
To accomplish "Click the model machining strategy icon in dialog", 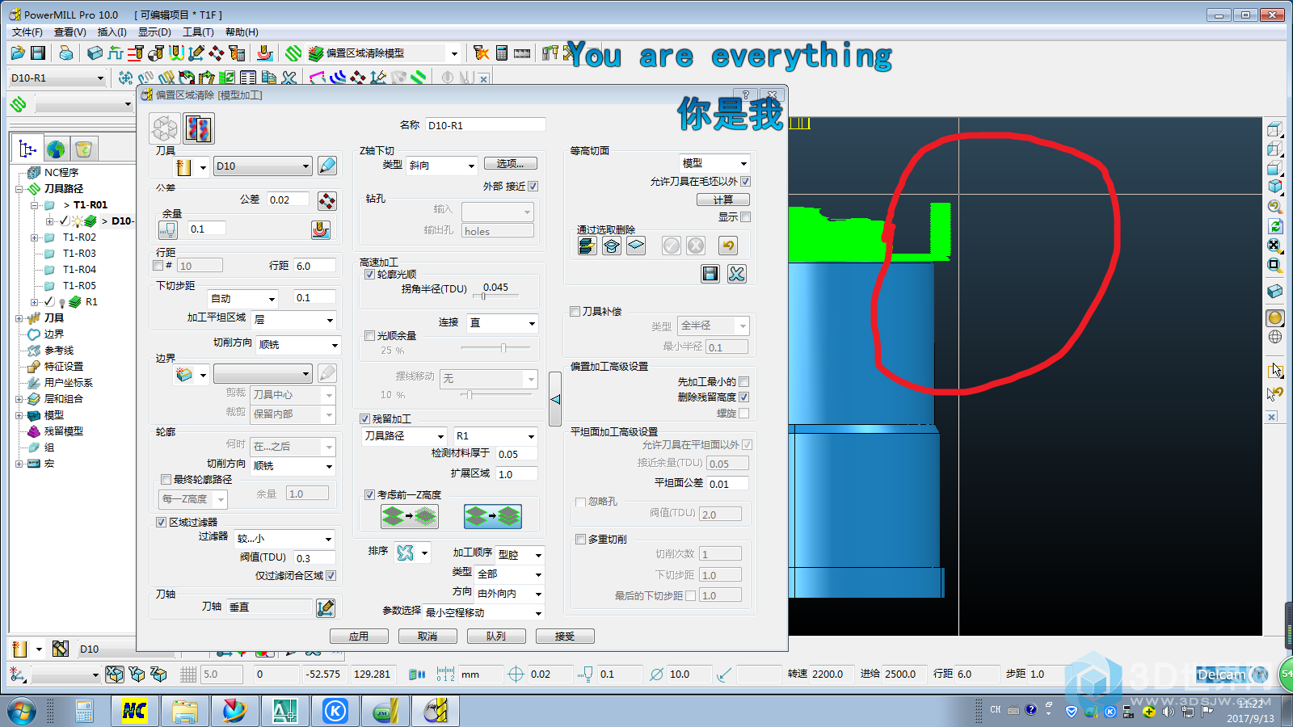I will click(199, 128).
